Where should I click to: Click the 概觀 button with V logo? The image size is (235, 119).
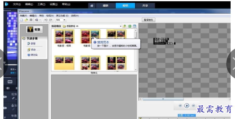(x=34, y=29)
